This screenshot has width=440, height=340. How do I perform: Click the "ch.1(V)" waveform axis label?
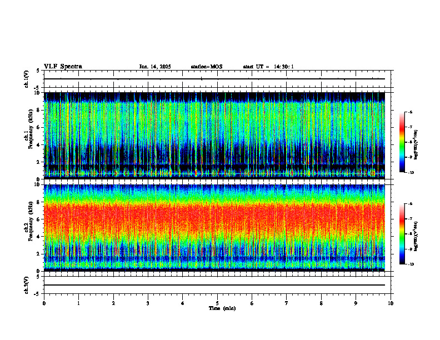(26, 79)
